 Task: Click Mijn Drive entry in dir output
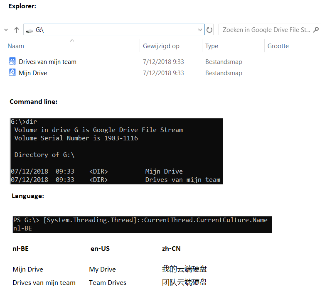click(164, 171)
